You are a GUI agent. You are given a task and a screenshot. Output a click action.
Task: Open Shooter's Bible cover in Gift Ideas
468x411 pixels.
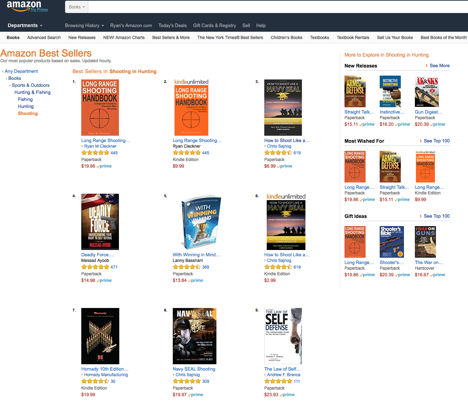coord(392,242)
